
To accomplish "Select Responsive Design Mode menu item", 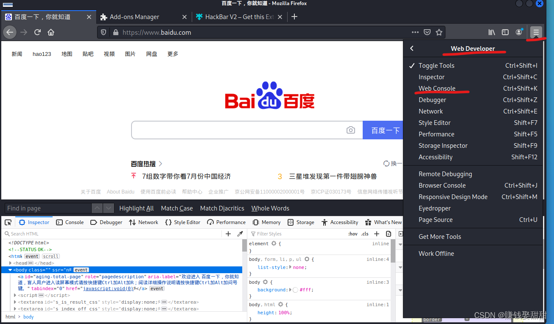I will point(473,197).
